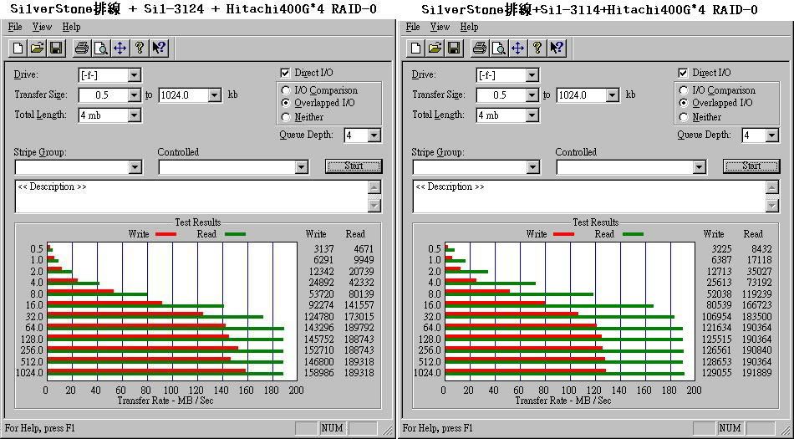Toggle Direct I/O checkbox in right window
Image resolution: width=794 pixels, height=439 pixels.
(683, 73)
